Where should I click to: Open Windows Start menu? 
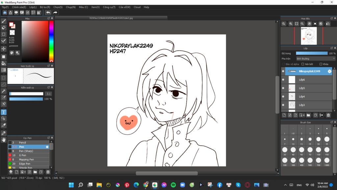[71, 185]
